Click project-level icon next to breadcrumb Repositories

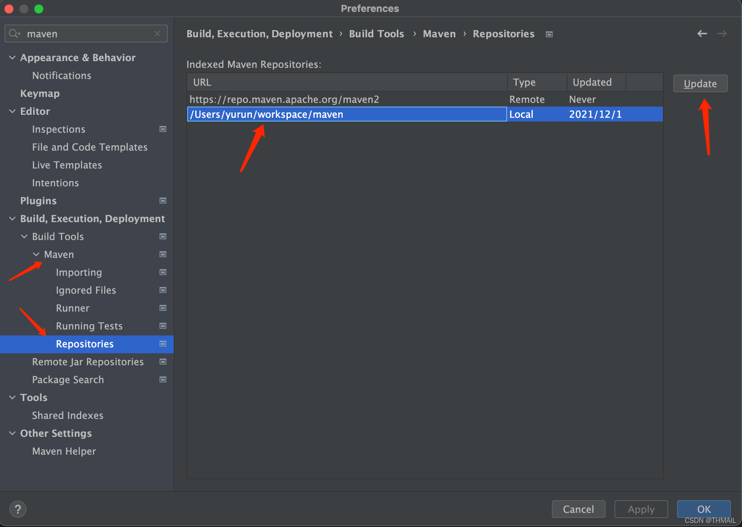tap(549, 34)
